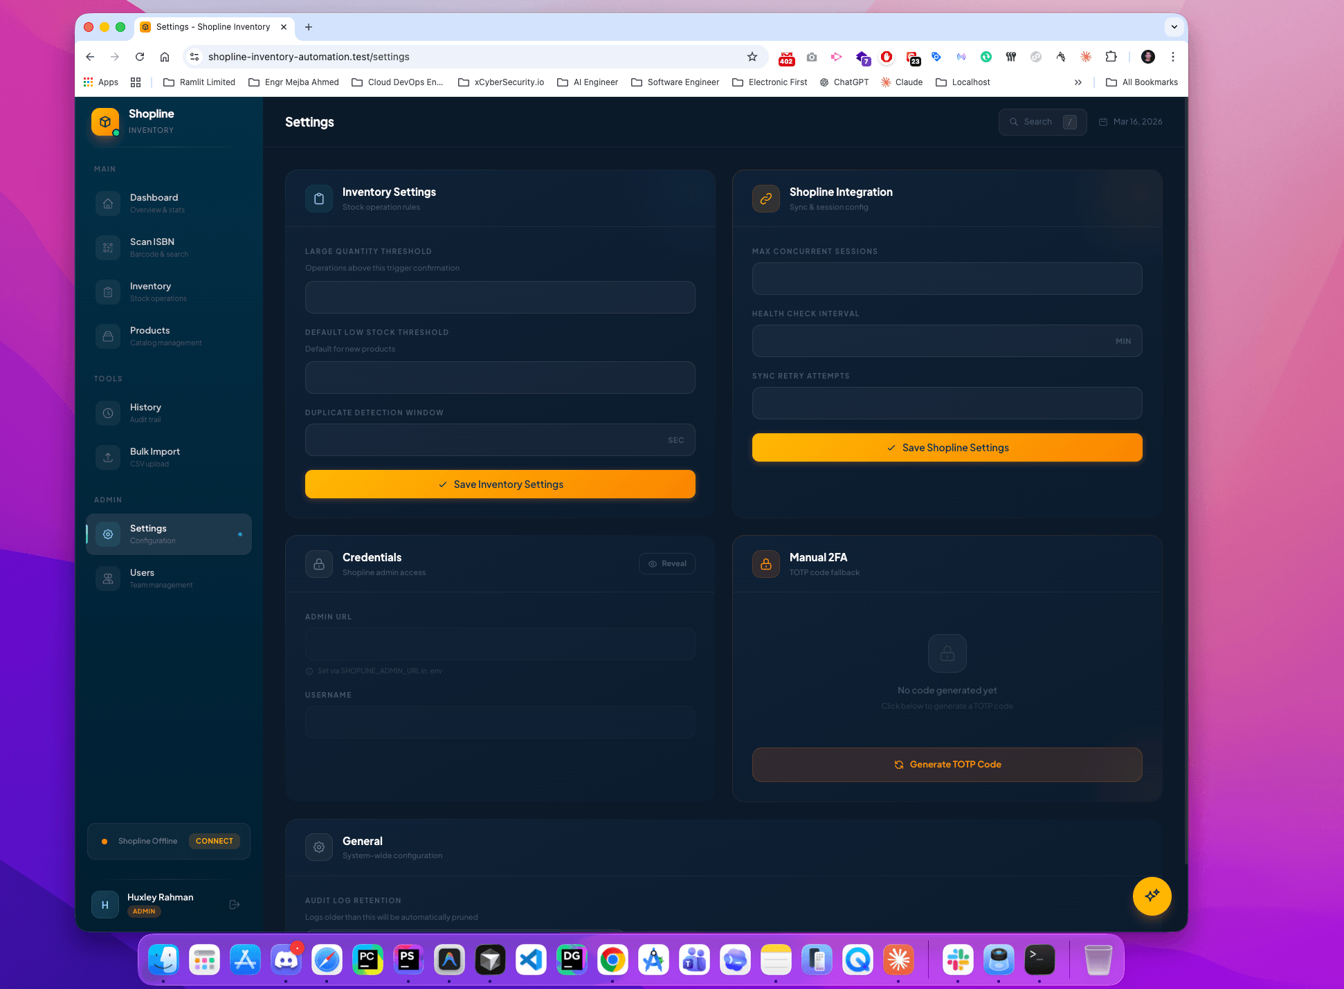Generate a TOTP code for Manual 2FA
Viewport: 1344px width, 989px height.
(947, 764)
